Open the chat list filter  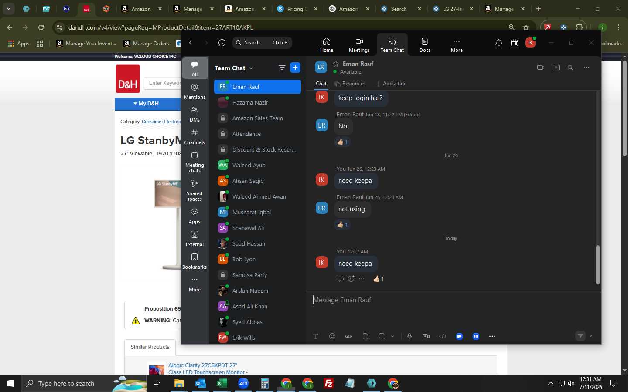[282, 68]
